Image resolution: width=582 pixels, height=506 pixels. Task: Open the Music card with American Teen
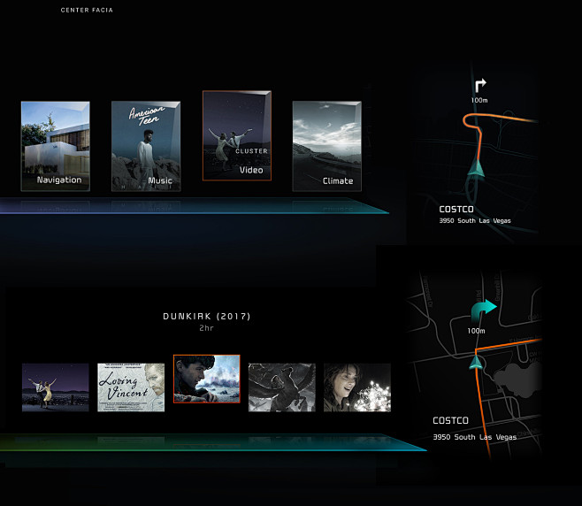pyautogui.click(x=146, y=146)
